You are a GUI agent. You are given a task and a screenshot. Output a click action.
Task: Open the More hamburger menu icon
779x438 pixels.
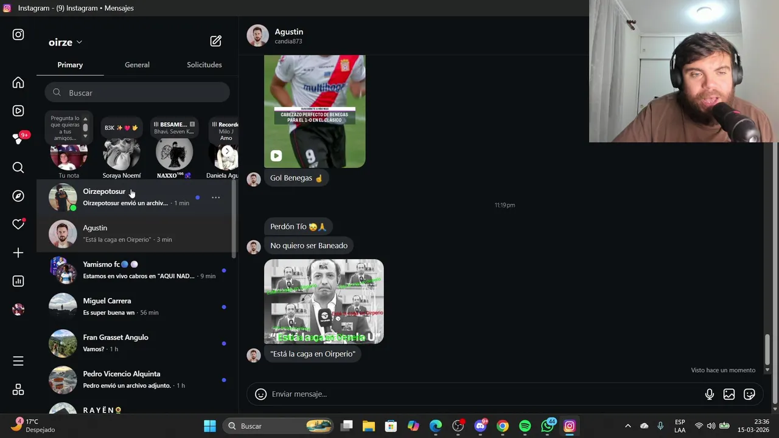coord(18,361)
